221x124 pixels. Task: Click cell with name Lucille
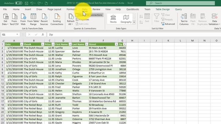tap(63, 48)
